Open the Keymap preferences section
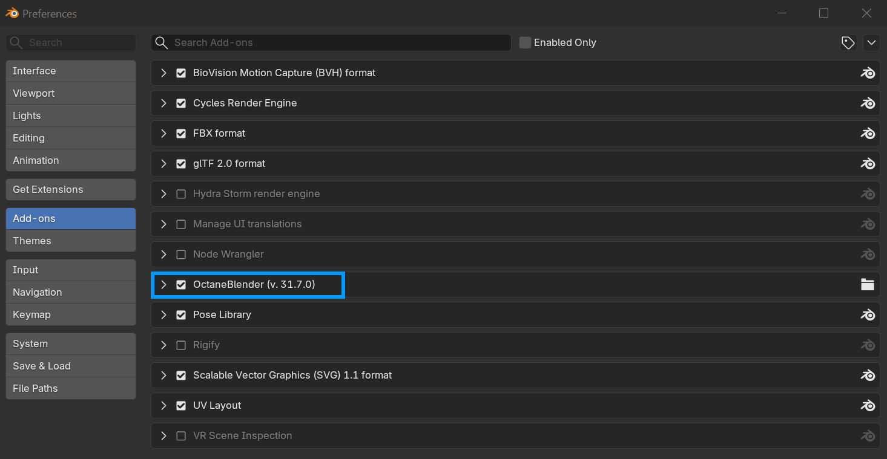Screen dimensions: 887x459 pos(71,314)
